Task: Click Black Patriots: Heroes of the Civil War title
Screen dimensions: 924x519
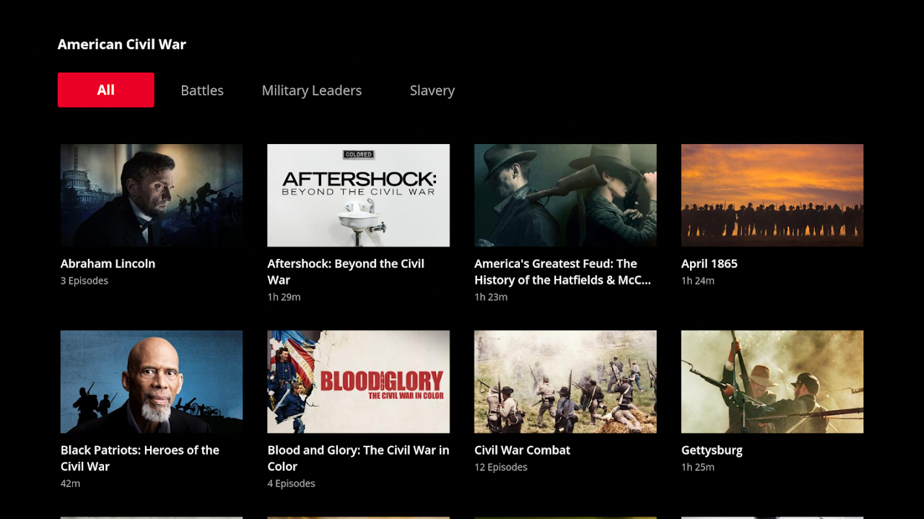Action: 140,458
